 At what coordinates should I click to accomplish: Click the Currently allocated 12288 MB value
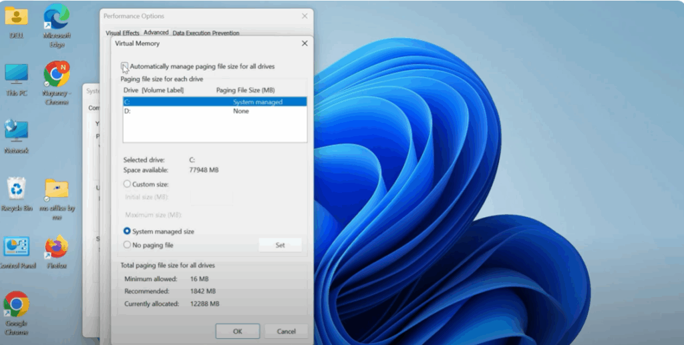coord(204,304)
